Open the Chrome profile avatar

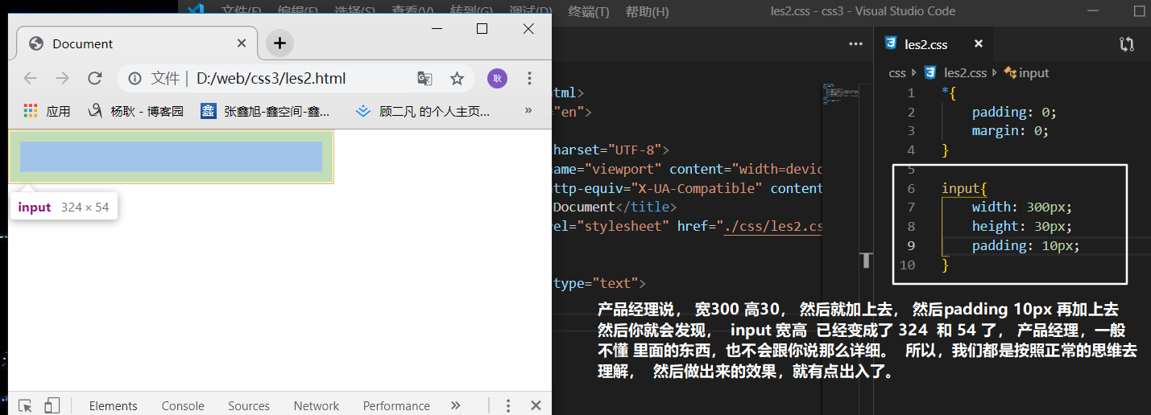497,78
